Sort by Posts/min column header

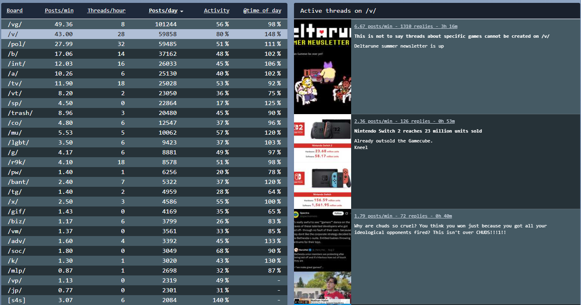pyautogui.click(x=59, y=11)
